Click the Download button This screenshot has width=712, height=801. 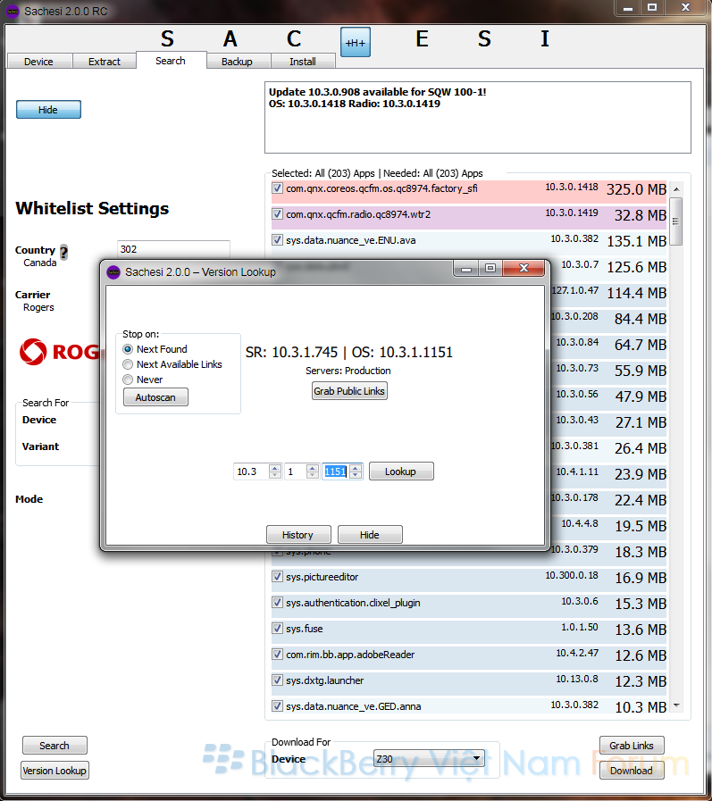(632, 771)
